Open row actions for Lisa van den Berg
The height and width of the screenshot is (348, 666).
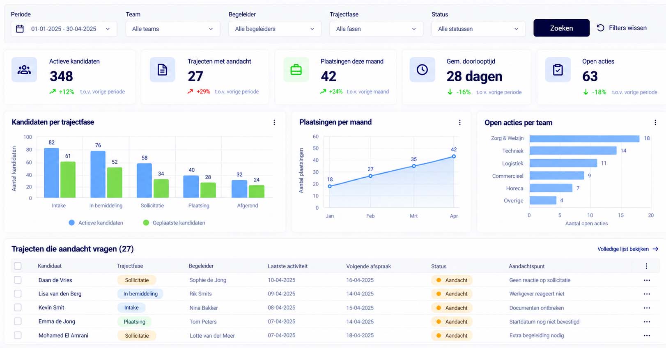click(647, 294)
